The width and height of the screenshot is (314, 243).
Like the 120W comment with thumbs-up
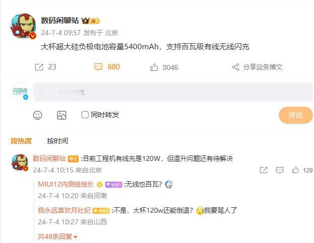point(295,170)
